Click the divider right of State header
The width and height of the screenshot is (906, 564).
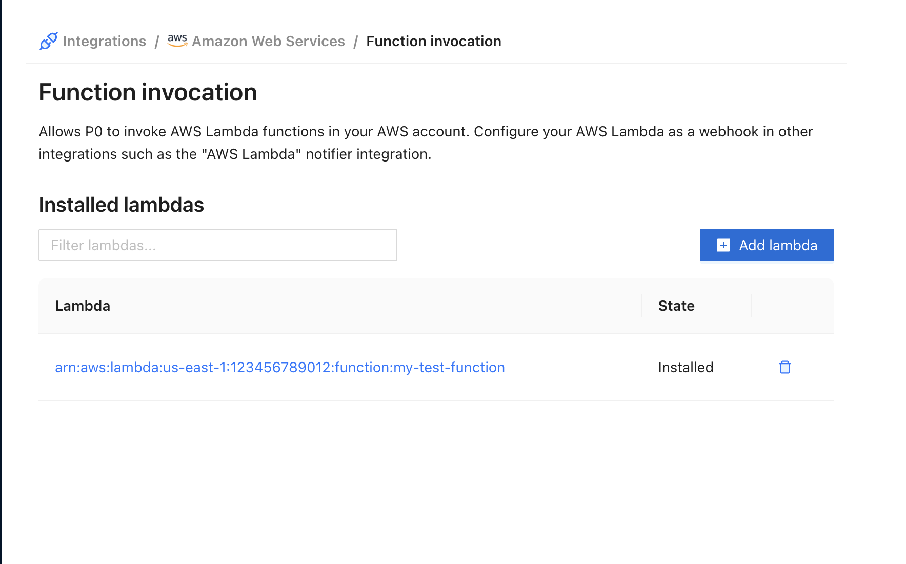click(752, 306)
